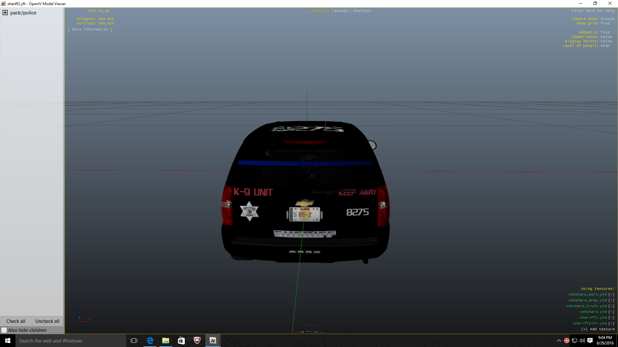Image resolution: width=618 pixels, height=347 pixels.
Task: Switch to the Skeleton tab
Action: 362,11
